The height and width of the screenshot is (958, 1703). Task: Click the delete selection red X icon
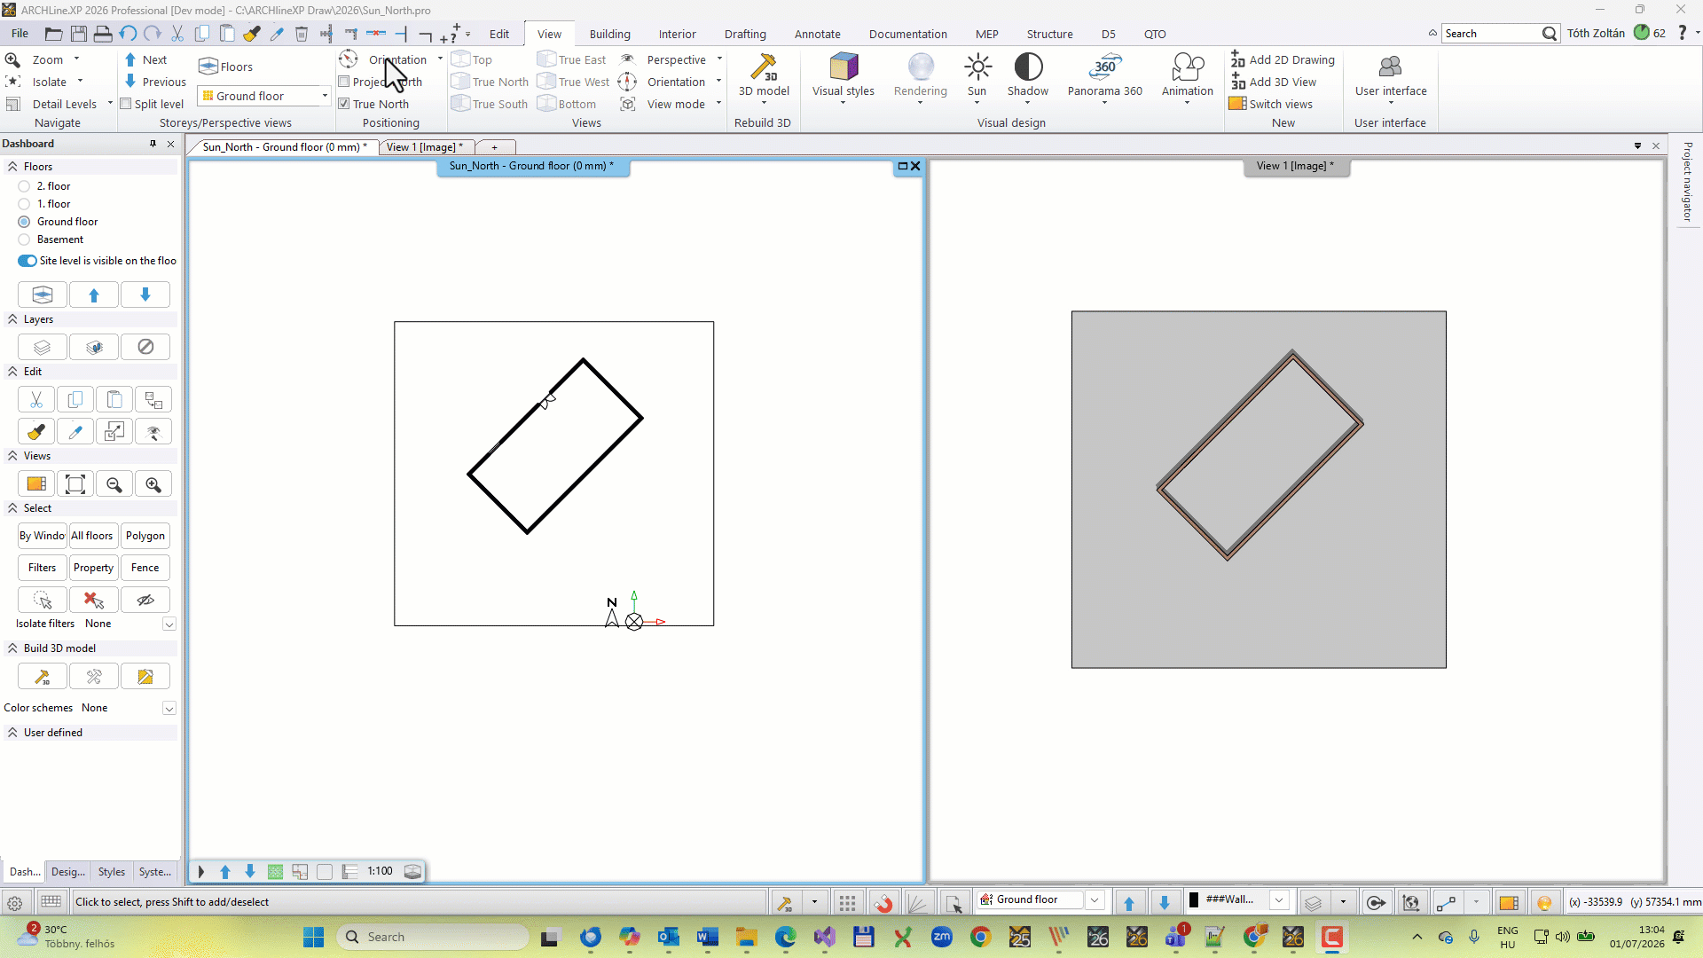coord(94,601)
